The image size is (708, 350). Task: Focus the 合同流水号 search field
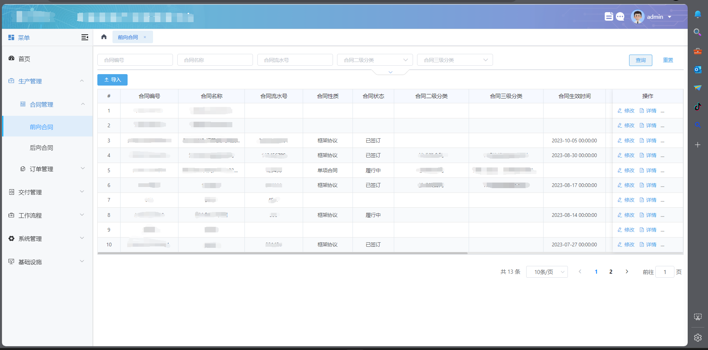(x=295, y=60)
